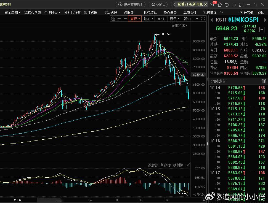Go to the home page icon

[220, 5]
